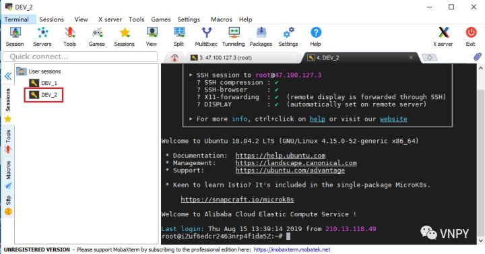Click the terminal prompt cursor line
This screenshot has height=254, width=485.
(x=226, y=236)
